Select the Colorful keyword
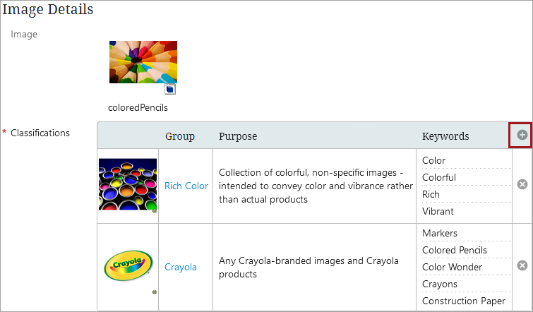Viewport: 533px width, 312px height. pos(439,177)
